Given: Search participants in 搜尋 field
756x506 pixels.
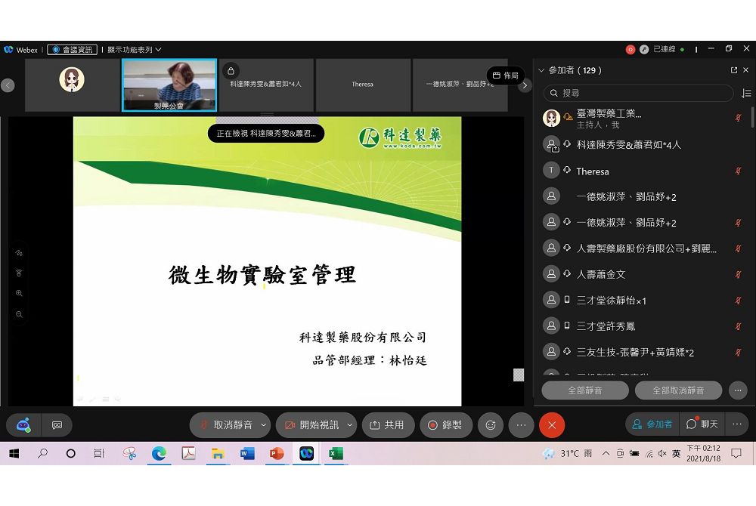Looking at the screenshot, I should 638,93.
